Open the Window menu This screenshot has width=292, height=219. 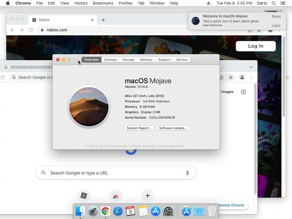coord(157,3)
